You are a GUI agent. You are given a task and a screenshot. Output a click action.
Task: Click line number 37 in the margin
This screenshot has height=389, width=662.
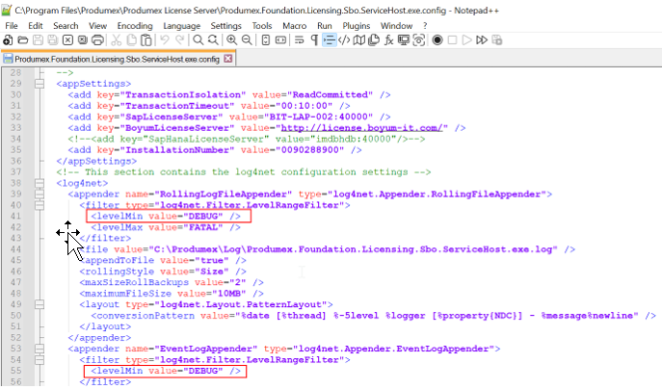(15, 171)
